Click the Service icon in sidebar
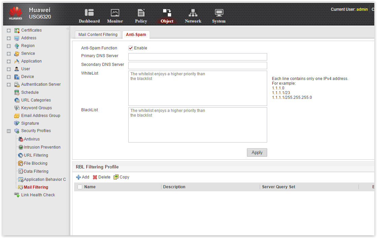The width and height of the screenshot is (377, 238). coord(17,53)
